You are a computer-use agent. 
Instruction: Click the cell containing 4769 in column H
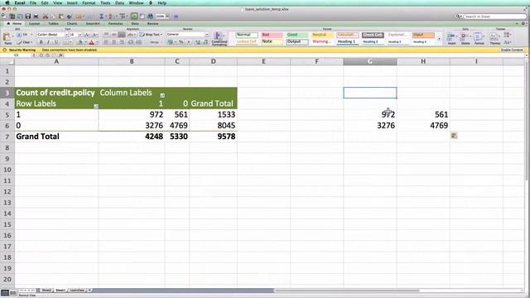(423, 125)
